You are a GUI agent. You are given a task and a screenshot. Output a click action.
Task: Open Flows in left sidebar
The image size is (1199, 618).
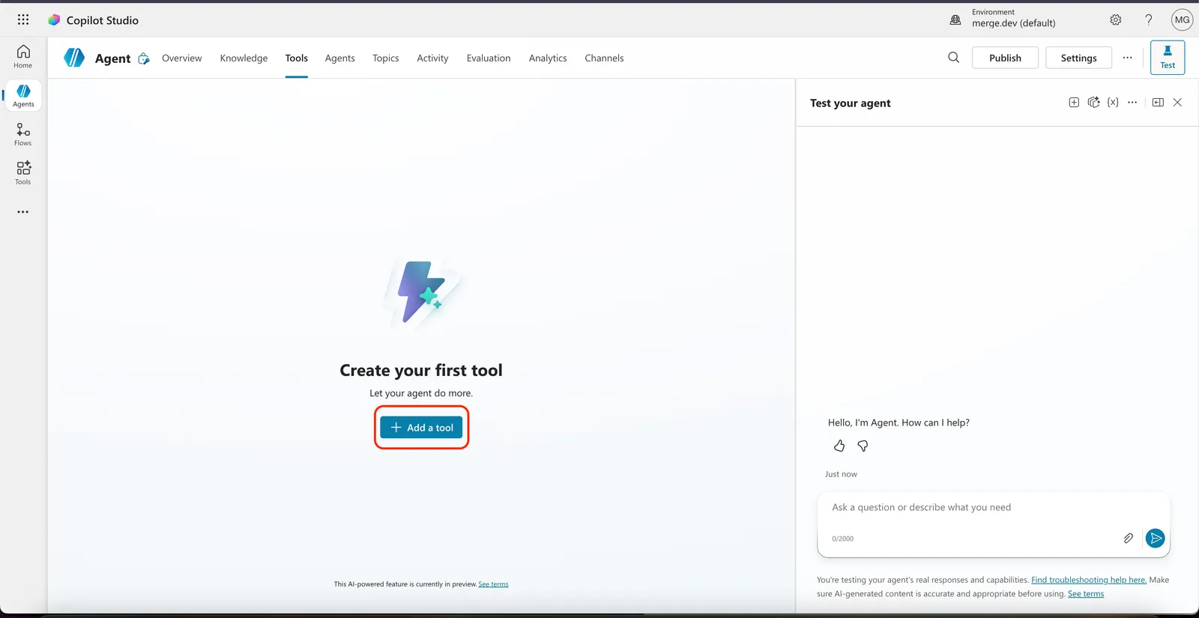pos(23,135)
